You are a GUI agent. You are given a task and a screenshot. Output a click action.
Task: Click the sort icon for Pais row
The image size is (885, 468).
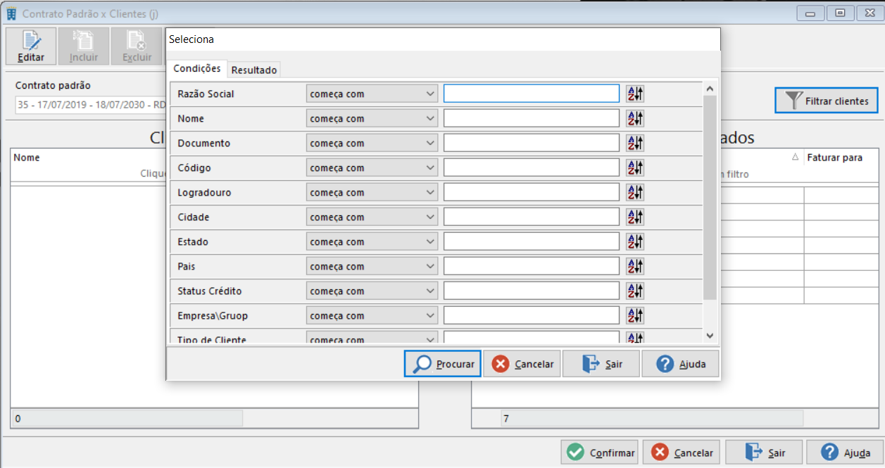point(635,266)
